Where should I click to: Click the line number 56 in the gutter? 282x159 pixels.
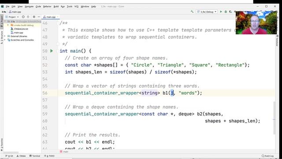click(45, 93)
